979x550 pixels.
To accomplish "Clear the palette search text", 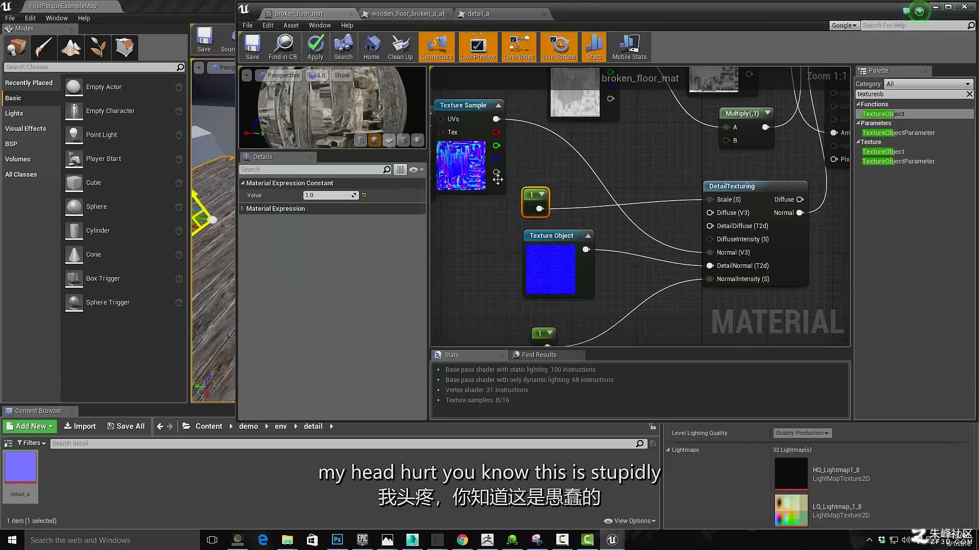I will (x=969, y=94).
